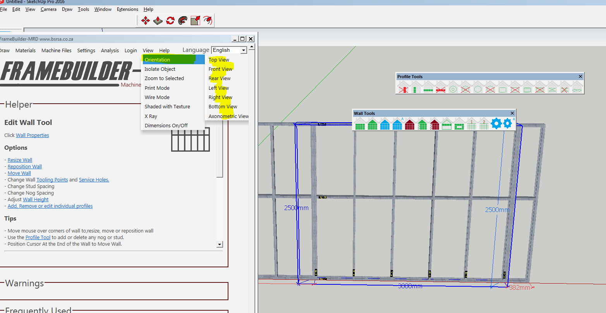606x313 pixels.
Task: Open FrameBuilder Login menu
Action: (130, 50)
